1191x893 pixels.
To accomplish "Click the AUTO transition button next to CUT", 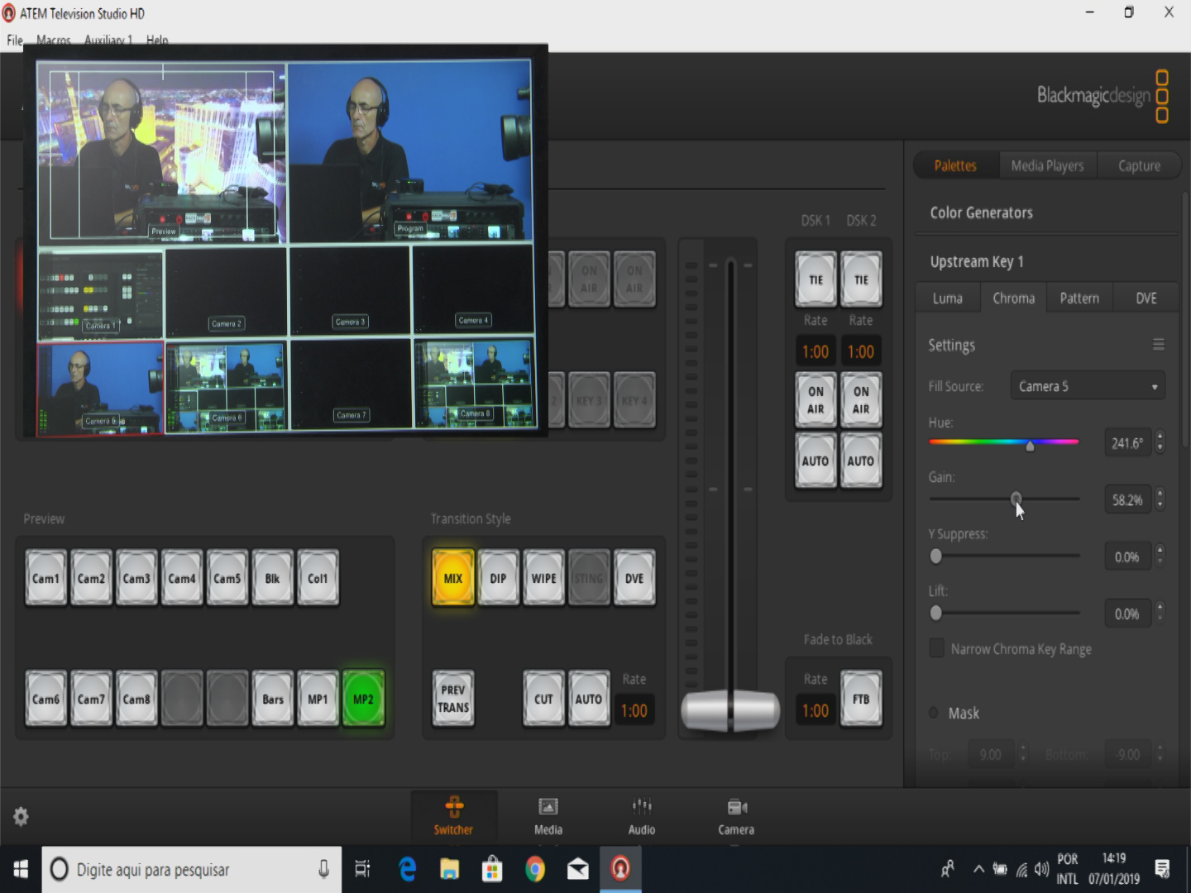I will coord(589,699).
